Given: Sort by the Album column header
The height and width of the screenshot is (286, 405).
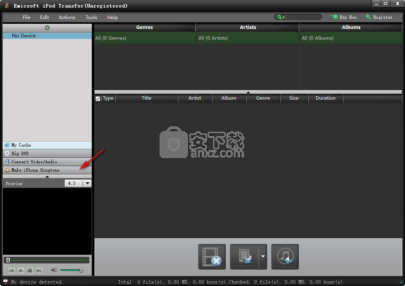Looking at the screenshot, I should [229, 98].
